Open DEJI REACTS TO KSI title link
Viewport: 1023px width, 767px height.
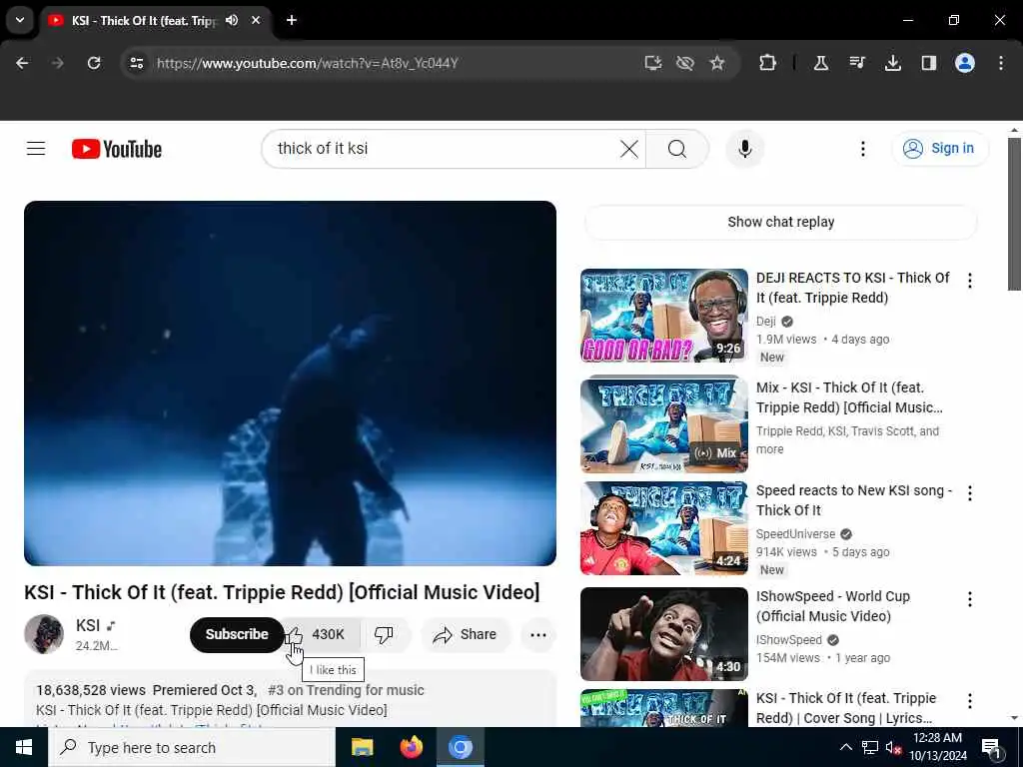click(x=853, y=288)
